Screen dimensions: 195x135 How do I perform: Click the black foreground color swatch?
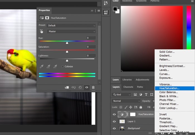click(x=115, y=9)
